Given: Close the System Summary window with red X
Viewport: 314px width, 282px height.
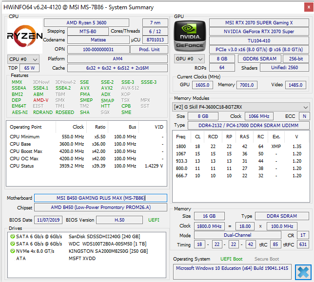Looking at the screenshot, I should [309, 7].
